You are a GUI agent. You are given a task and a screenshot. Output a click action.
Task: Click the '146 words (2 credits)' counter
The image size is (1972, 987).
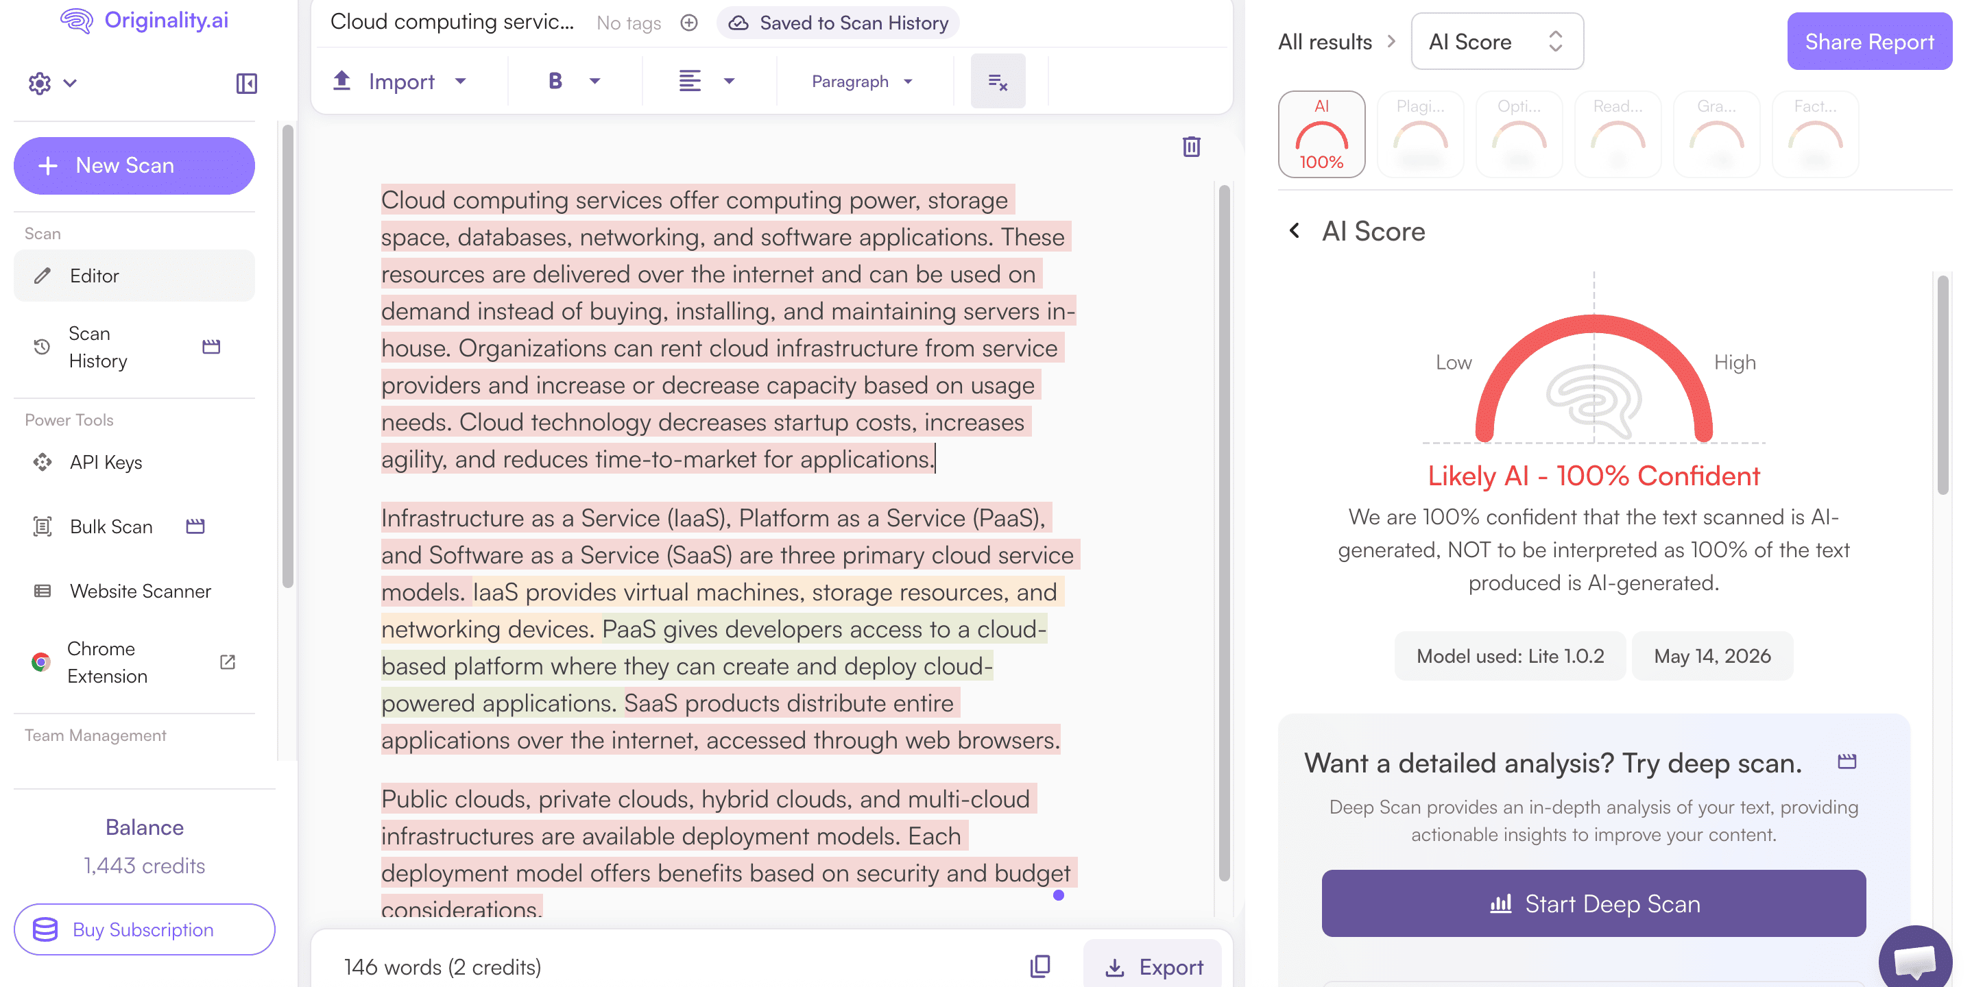(442, 966)
